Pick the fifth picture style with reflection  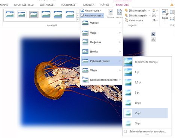click(58, 14)
